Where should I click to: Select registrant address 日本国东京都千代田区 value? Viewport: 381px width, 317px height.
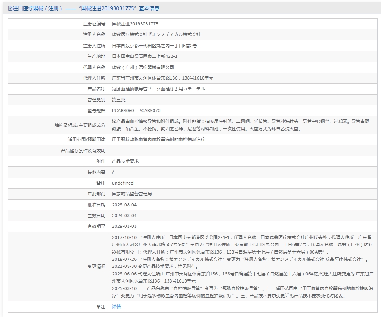coord(154,46)
